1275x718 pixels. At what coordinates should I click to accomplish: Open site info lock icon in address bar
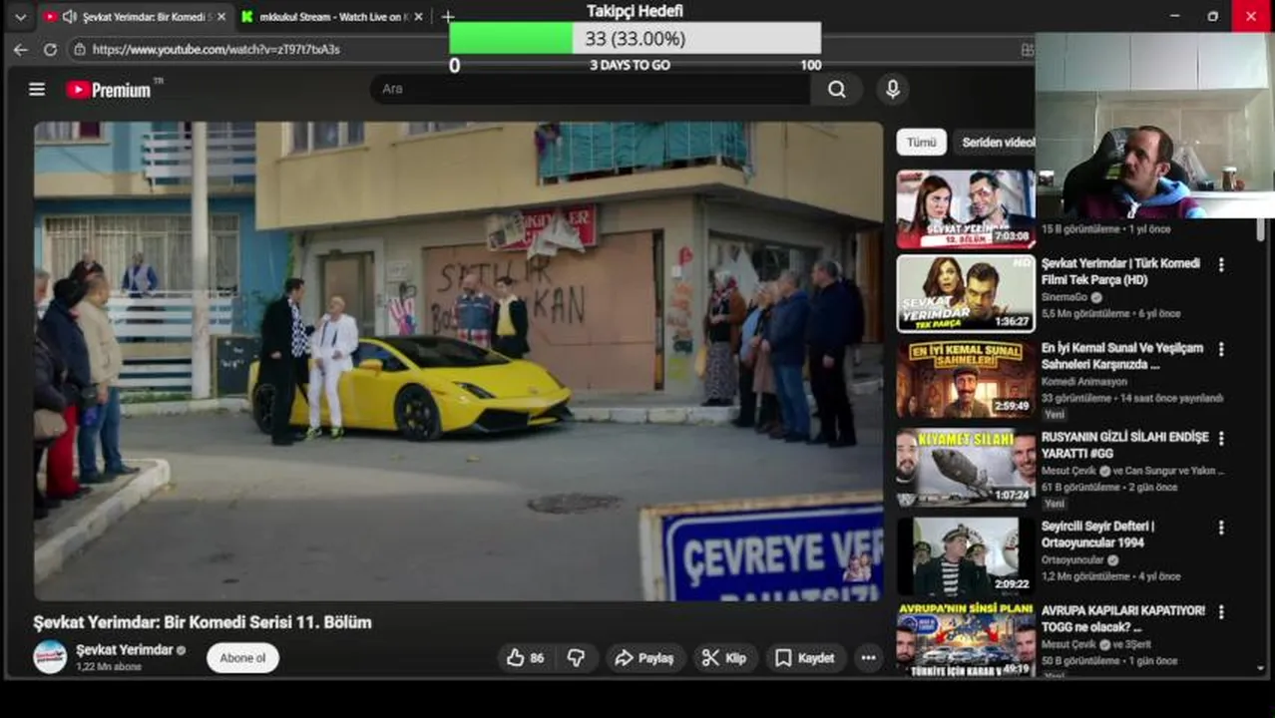80,49
